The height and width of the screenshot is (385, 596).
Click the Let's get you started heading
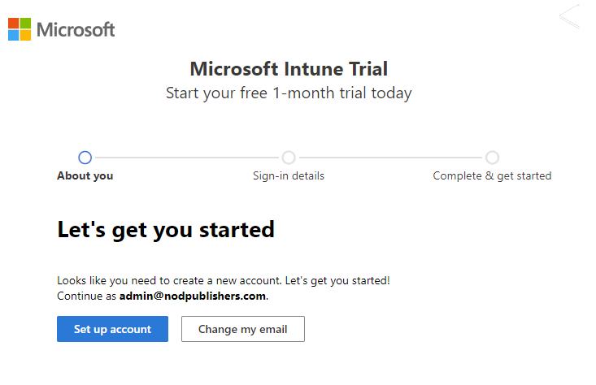click(166, 229)
